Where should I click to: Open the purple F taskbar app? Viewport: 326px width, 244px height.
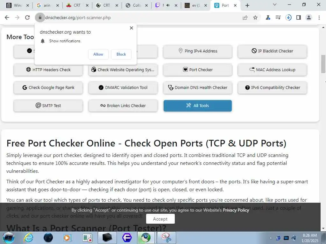127,238
